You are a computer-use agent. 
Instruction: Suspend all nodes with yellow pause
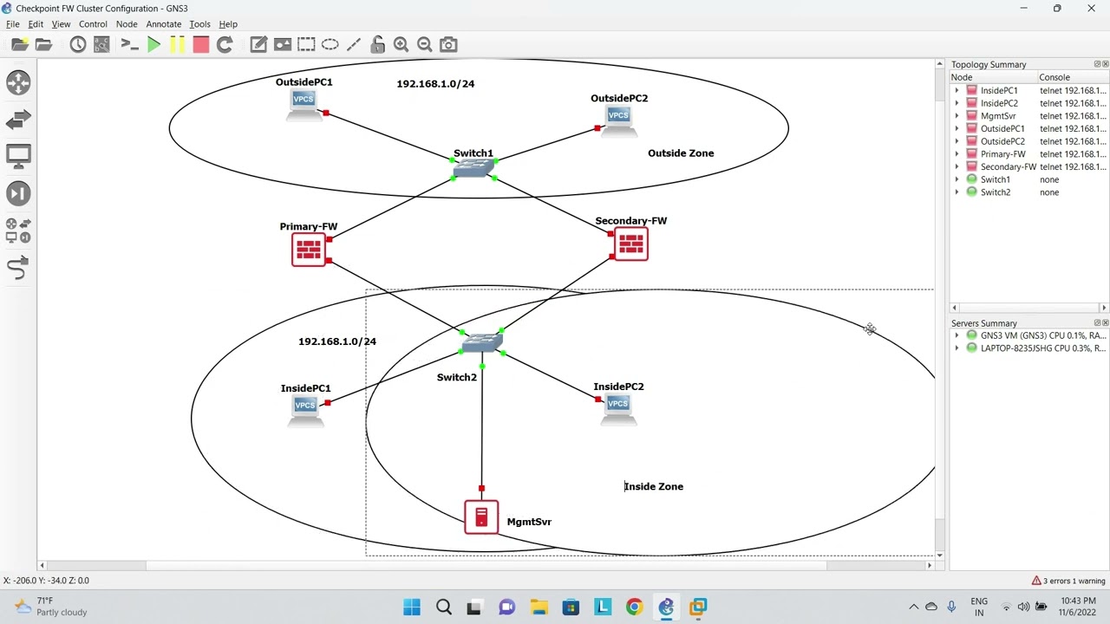[177, 44]
